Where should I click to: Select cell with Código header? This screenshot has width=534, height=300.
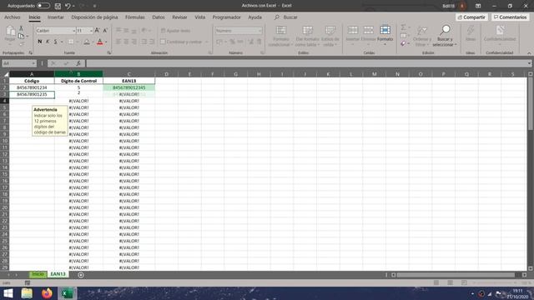coord(32,81)
